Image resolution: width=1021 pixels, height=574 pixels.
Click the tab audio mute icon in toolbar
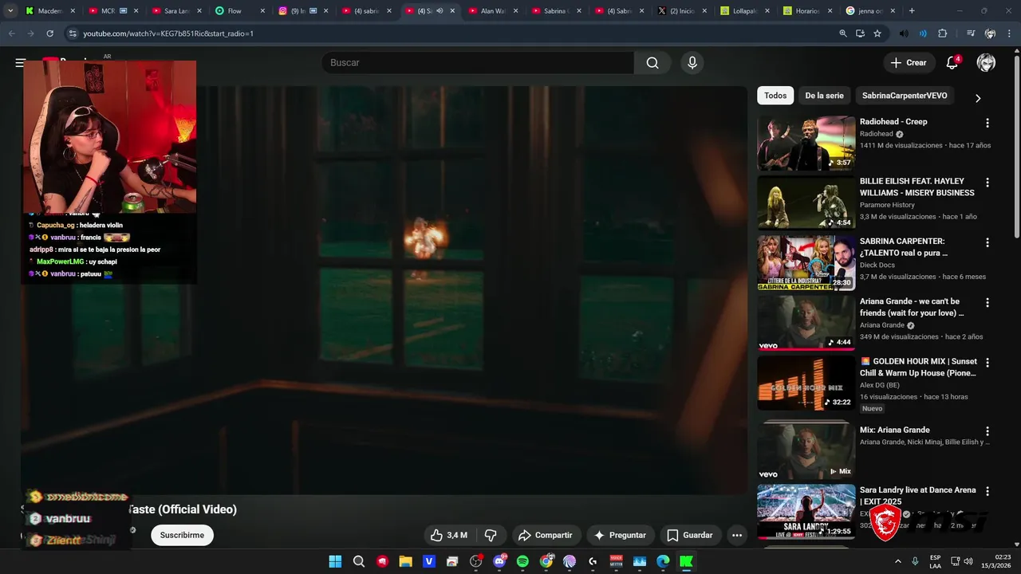click(903, 33)
